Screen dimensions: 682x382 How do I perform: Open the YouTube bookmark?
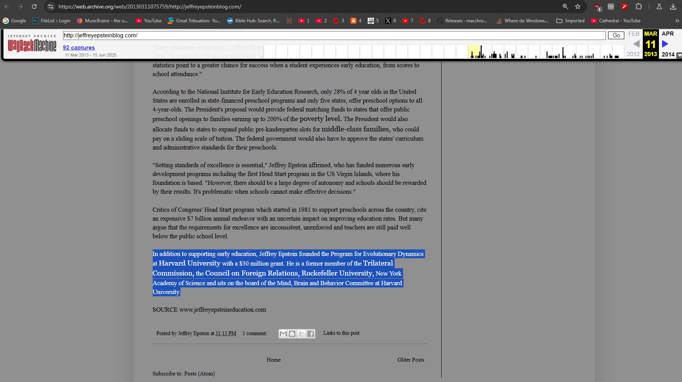tap(148, 21)
